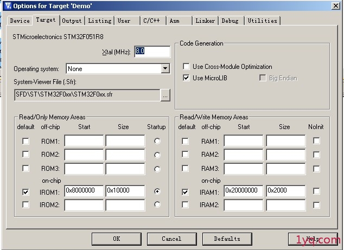344x250 pixels.
Task: Click the ROM2 Start field
Action: click(84, 155)
